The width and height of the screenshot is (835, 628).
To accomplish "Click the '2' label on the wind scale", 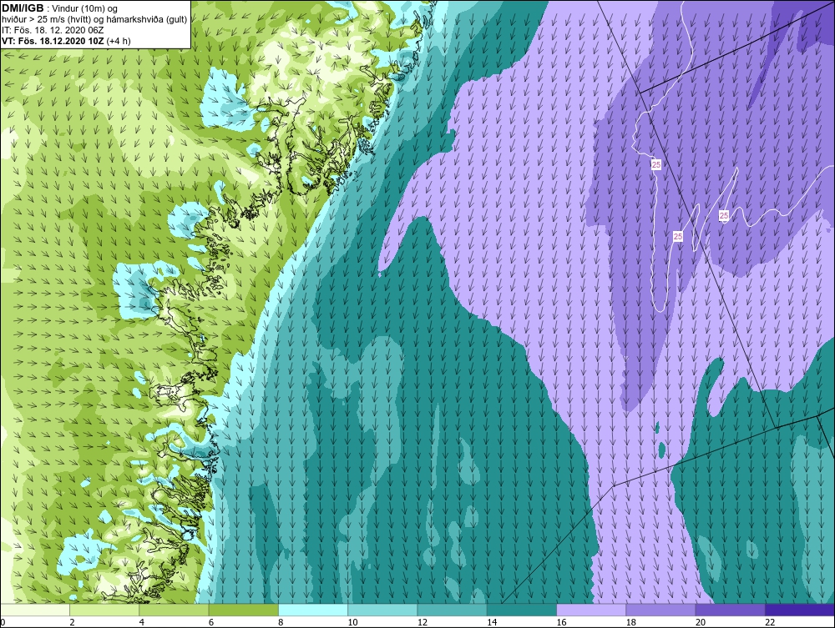I will click(72, 623).
